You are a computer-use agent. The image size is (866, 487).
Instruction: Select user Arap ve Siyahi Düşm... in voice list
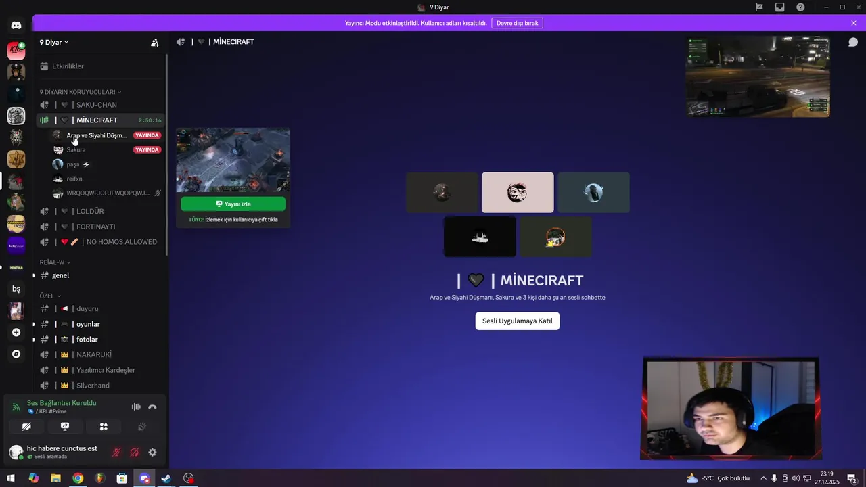pyautogui.click(x=108, y=135)
